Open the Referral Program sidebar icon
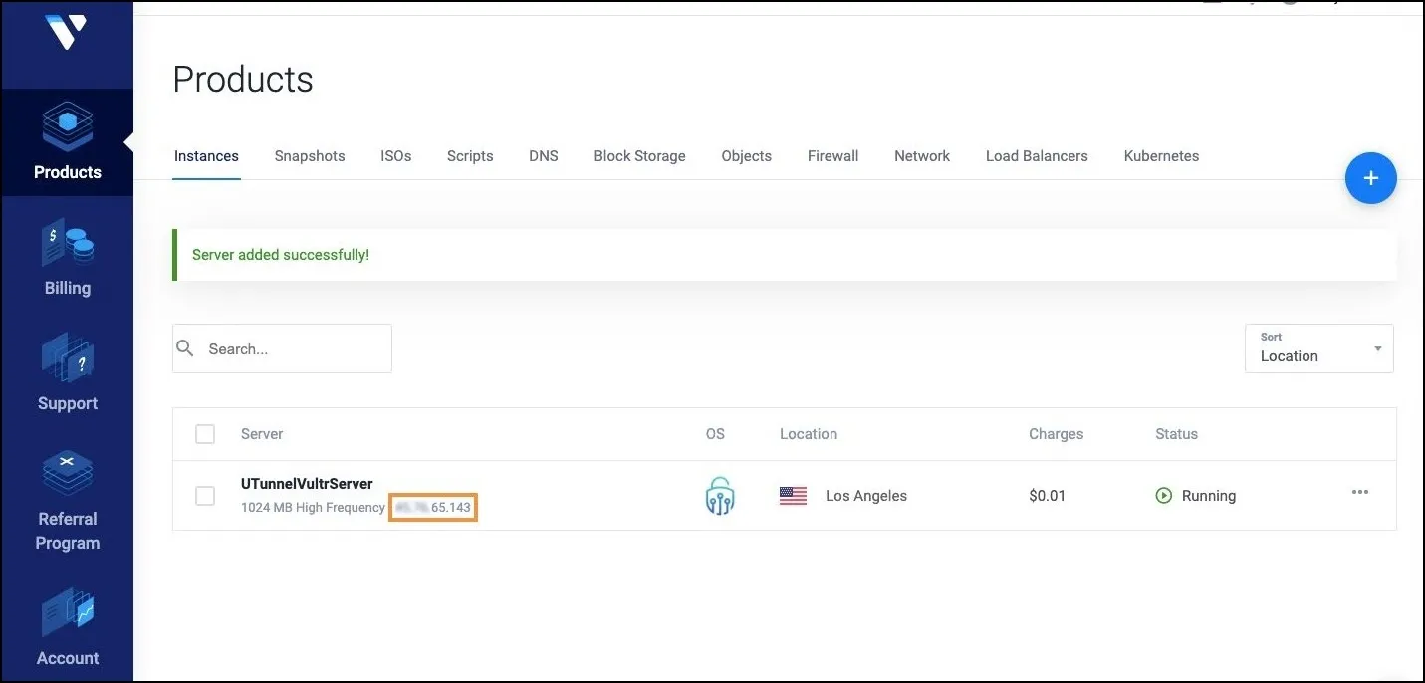Screen dimensions: 1425x683 (67, 474)
